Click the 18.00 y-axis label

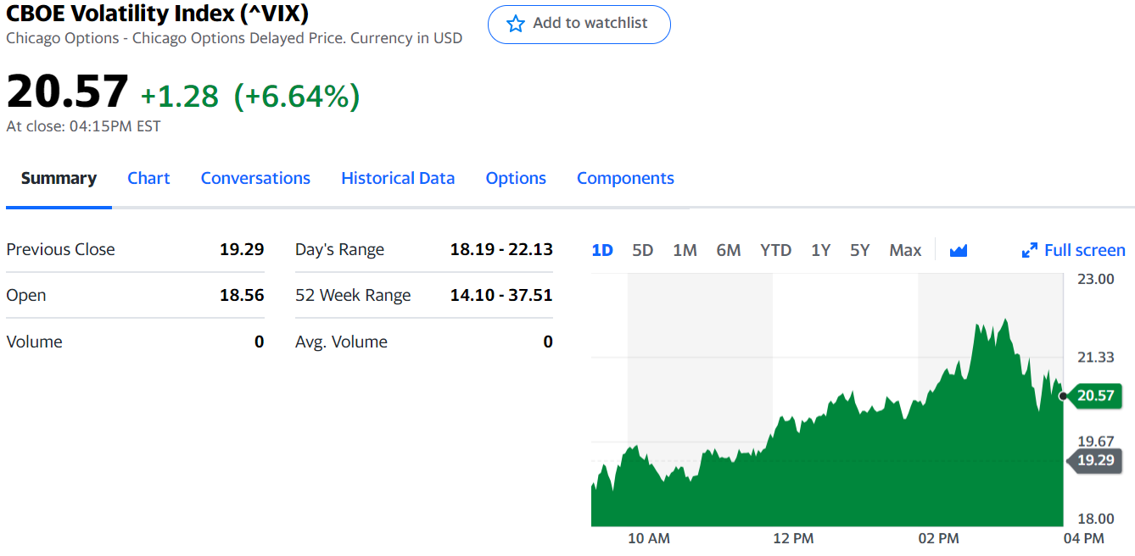pos(1096,519)
